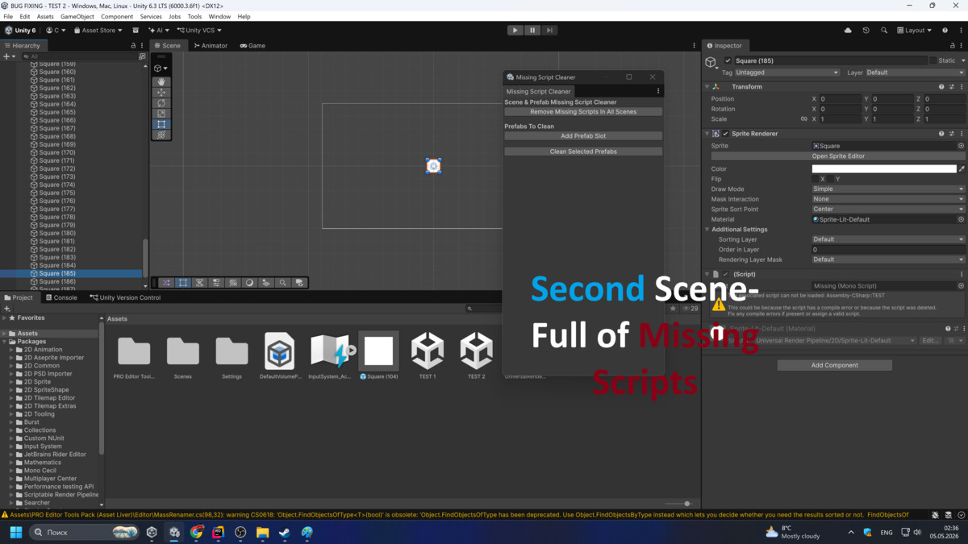Click the Sprite field object picker circle
This screenshot has width=968, height=544.
[961, 146]
